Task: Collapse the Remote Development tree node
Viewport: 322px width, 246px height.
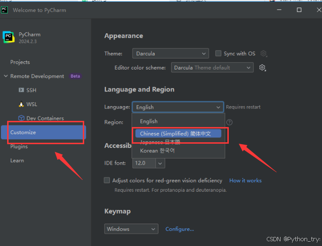Action: pyautogui.click(x=6, y=76)
